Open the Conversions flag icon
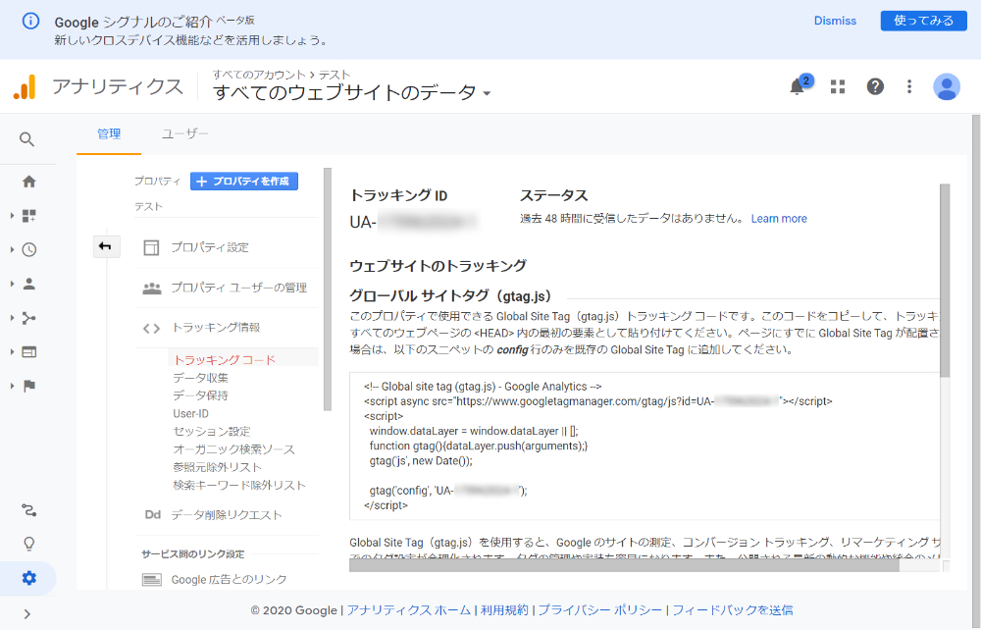 pos(28,386)
